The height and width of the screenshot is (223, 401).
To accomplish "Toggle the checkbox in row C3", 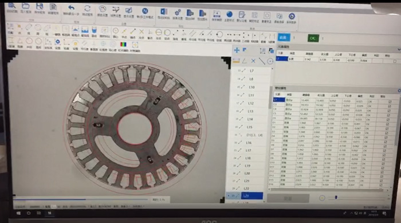I will tap(390, 106).
